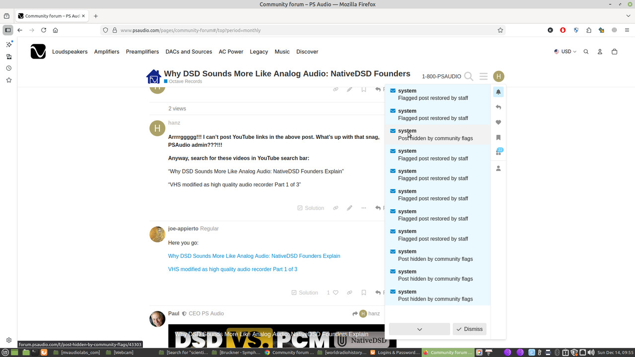The width and height of the screenshot is (635, 357).
Task: Reload the page in Firefox
Action: point(44,30)
